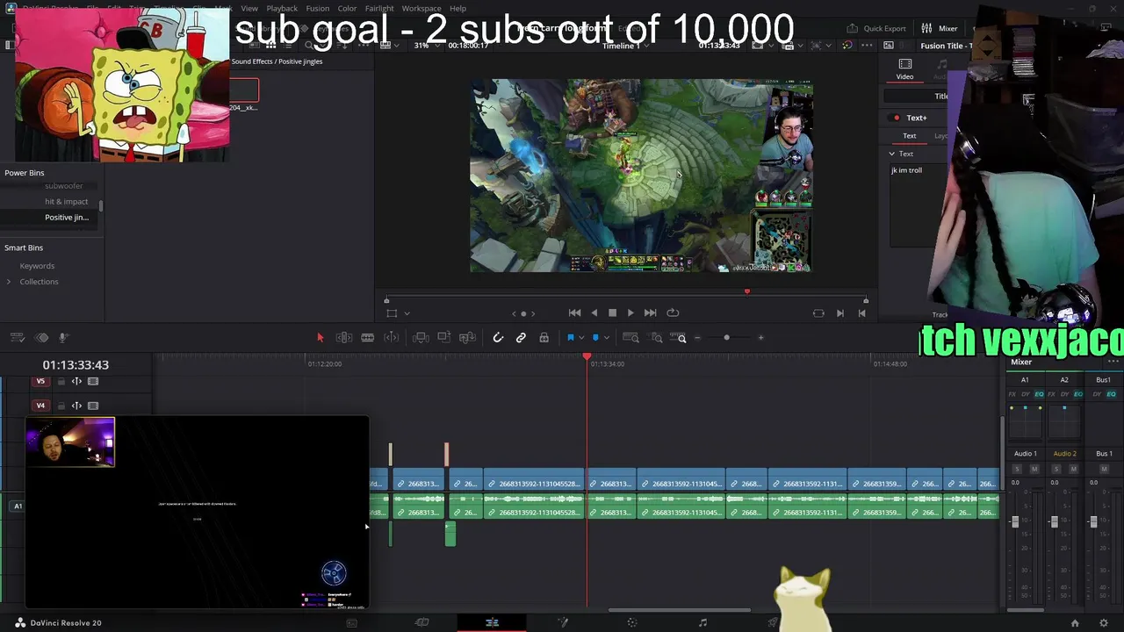Viewport: 1124px width, 632px height.
Task: Click the match frame icon below viewer
Action: point(818,313)
